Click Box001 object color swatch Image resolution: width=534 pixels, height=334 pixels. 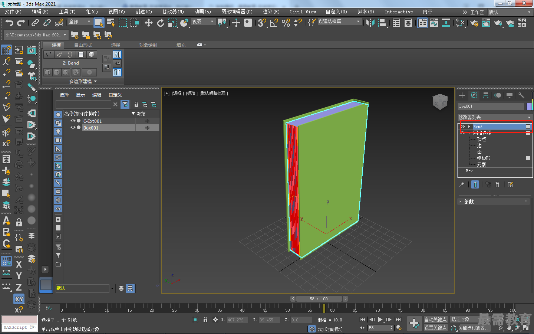click(x=529, y=107)
